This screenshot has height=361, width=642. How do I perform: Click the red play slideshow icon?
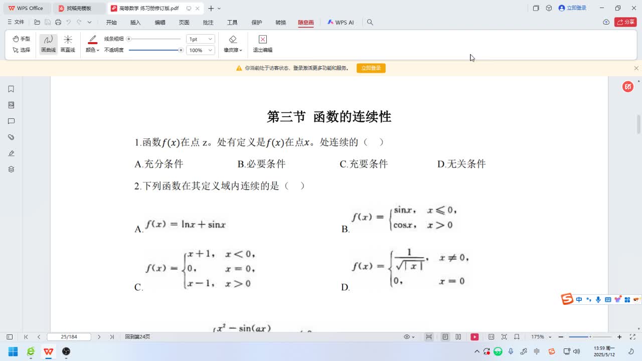coord(474,337)
